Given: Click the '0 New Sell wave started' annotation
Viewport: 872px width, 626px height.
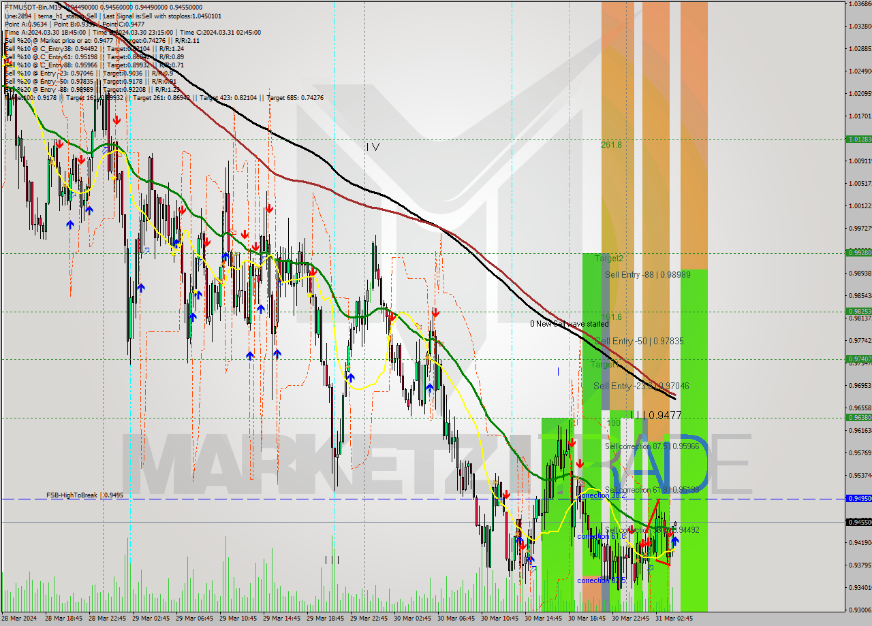Looking at the screenshot, I should tap(570, 324).
